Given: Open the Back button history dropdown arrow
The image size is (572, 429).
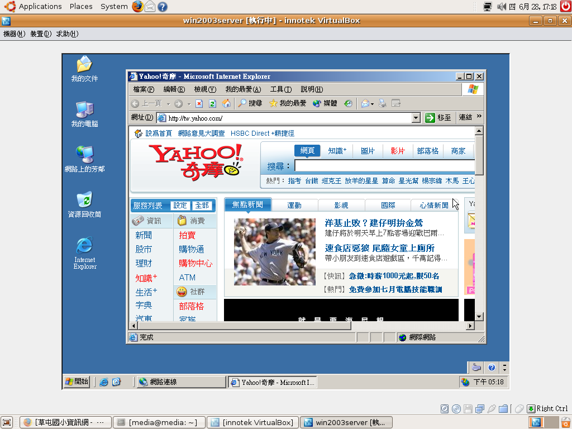Looking at the screenshot, I should tap(168, 104).
